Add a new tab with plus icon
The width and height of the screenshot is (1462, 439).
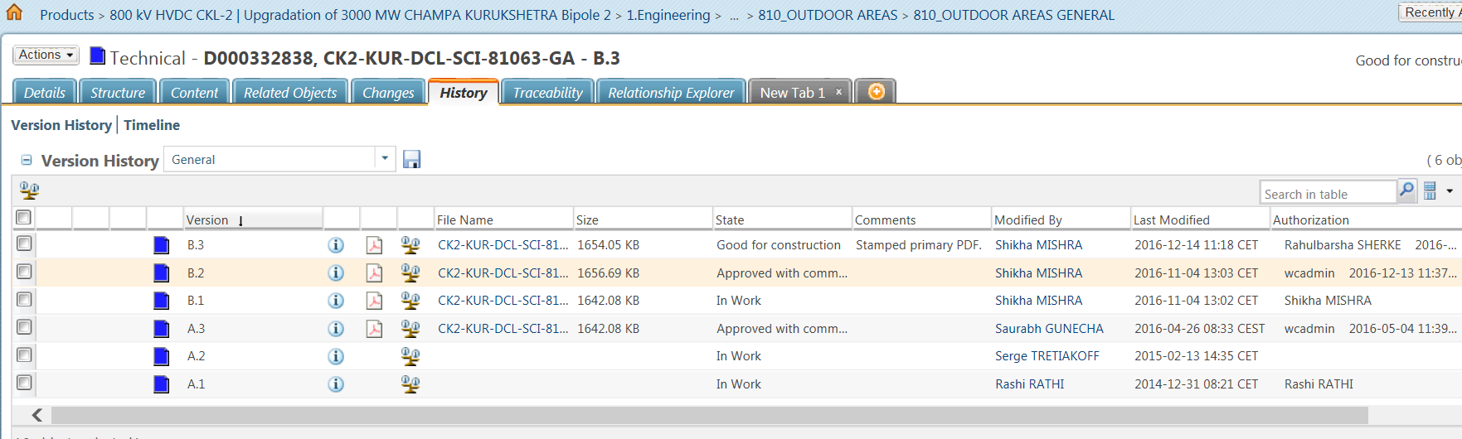coord(876,92)
